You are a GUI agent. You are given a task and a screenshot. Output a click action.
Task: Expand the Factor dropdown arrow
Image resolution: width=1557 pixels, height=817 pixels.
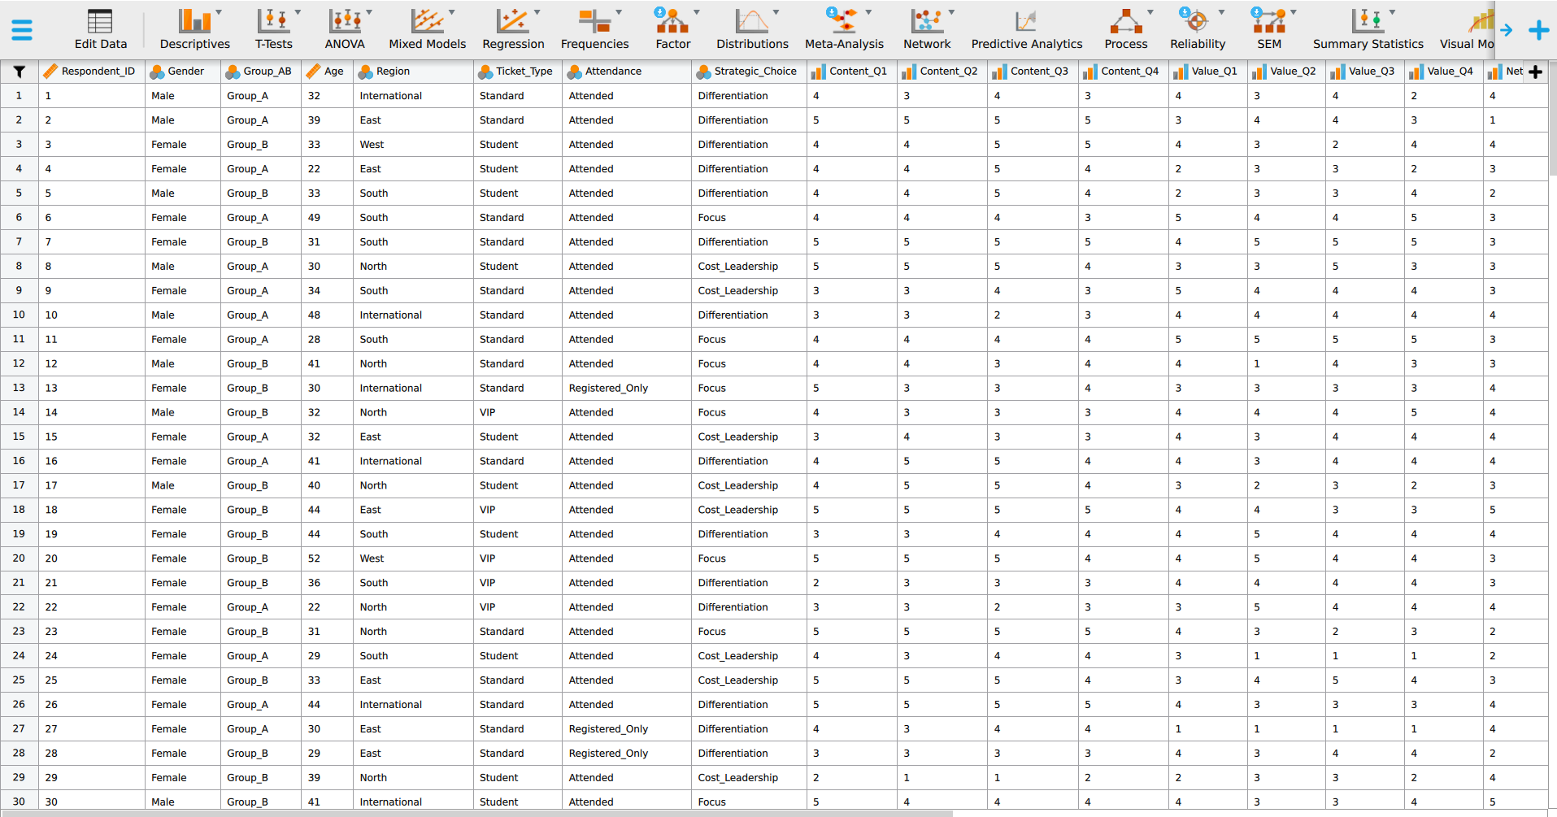(x=697, y=12)
